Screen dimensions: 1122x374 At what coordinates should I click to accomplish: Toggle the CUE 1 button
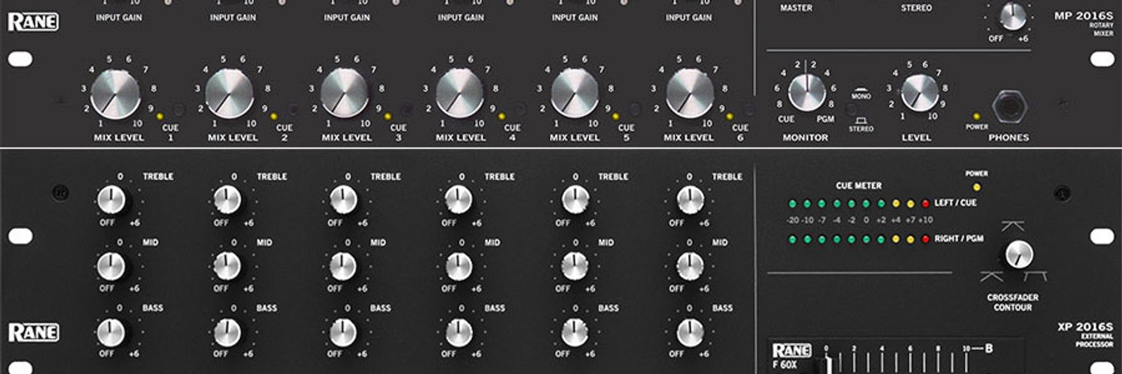(x=177, y=109)
